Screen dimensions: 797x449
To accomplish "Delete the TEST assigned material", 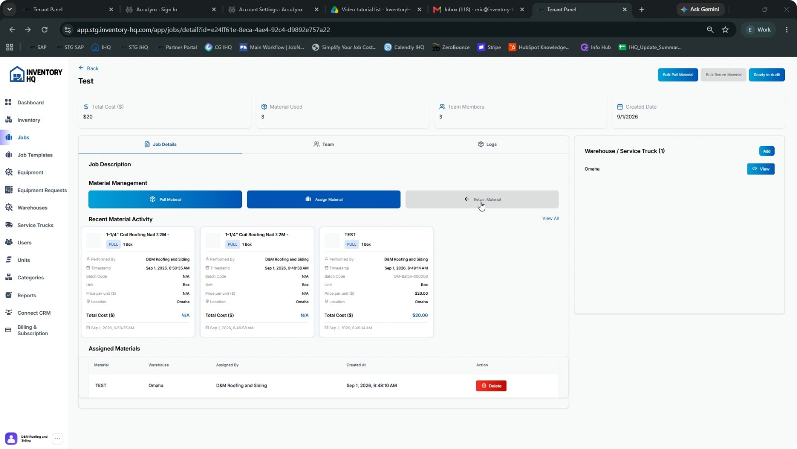I will click(x=491, y=386).
